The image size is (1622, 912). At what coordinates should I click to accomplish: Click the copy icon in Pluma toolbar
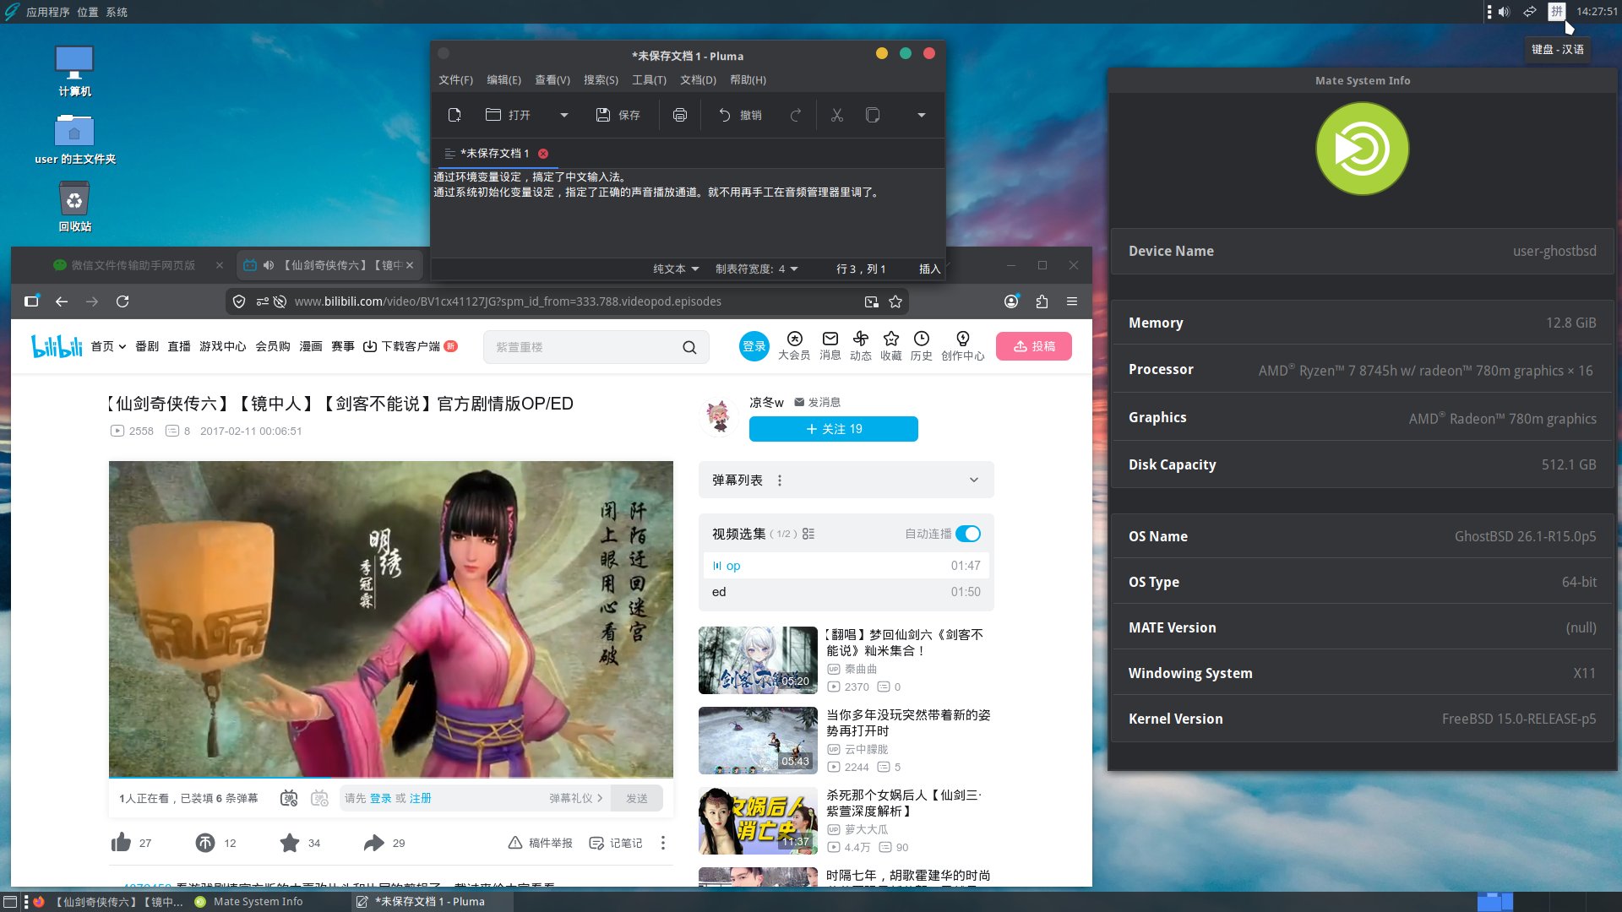(x=873, y=115)
